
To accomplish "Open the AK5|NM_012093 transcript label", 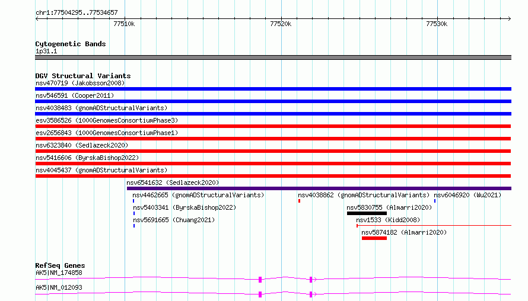I will [59, 287].
